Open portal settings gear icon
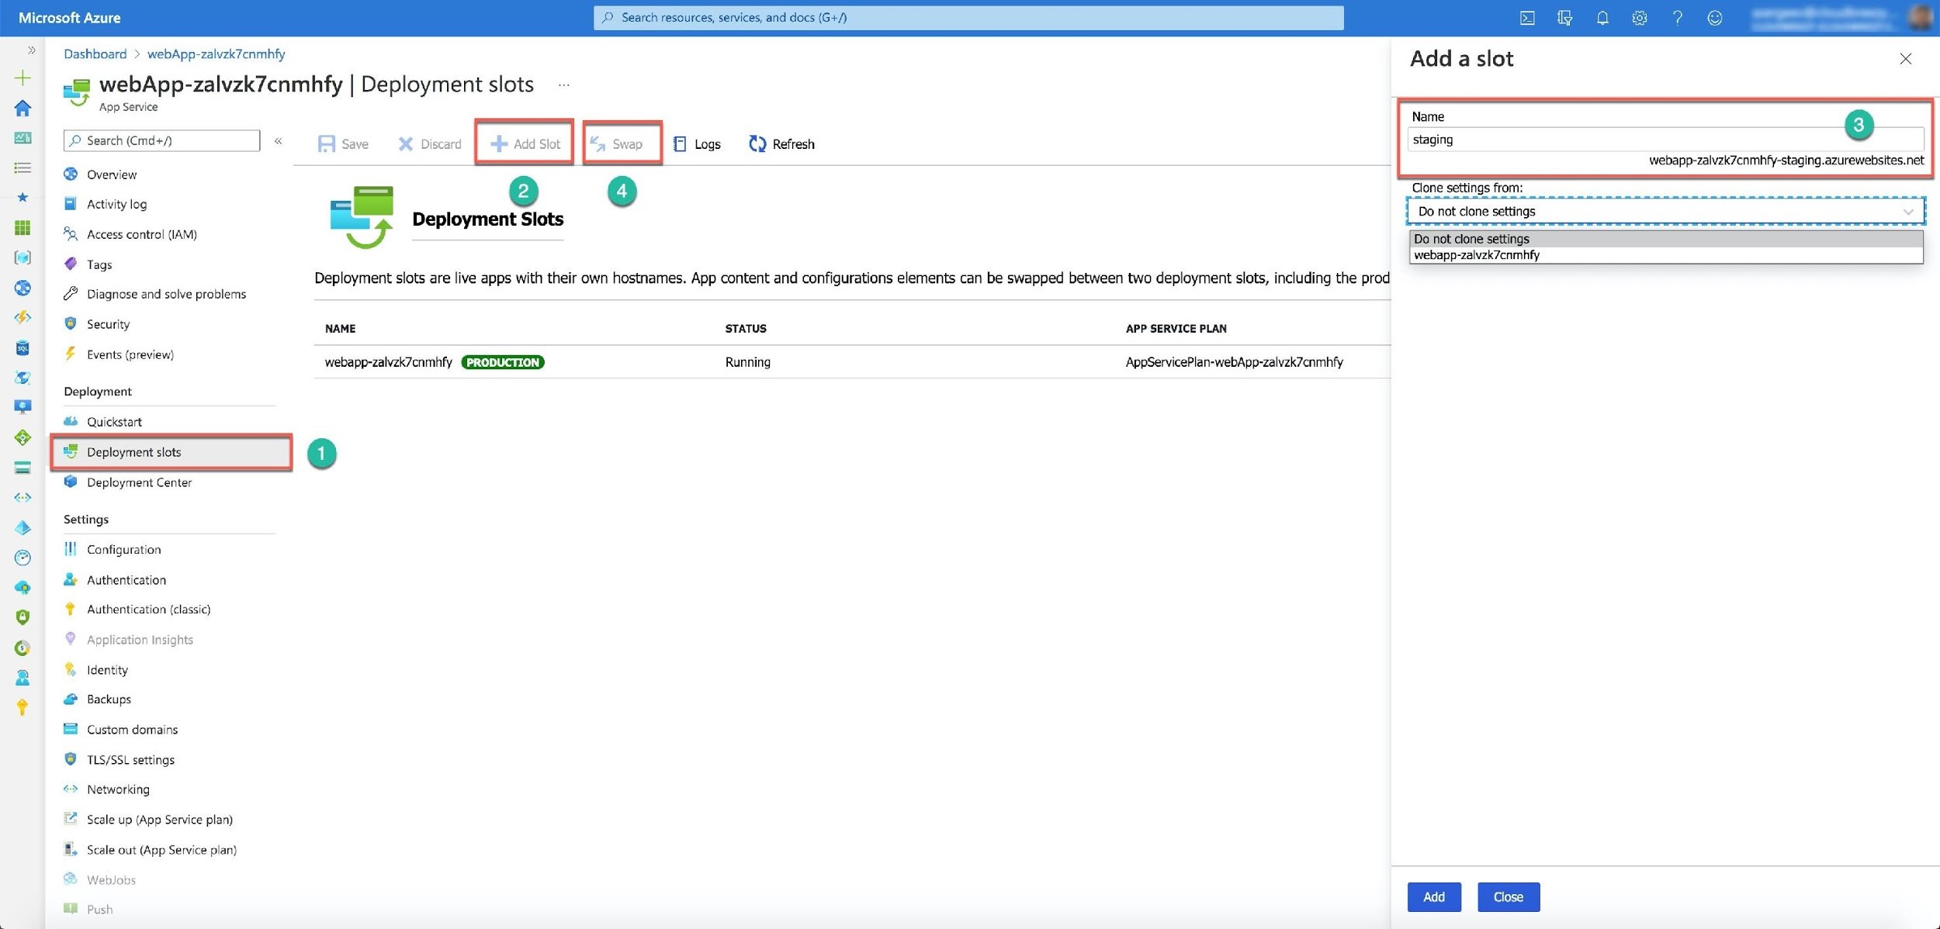 [x=1639, y=18]
